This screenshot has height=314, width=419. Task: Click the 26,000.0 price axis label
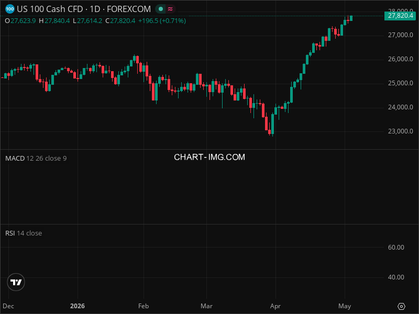point(400,59)
